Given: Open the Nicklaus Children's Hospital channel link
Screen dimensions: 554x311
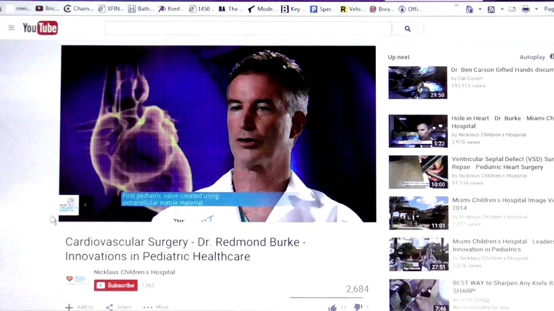Looking at the screenshot, I should tap(134, 272).
